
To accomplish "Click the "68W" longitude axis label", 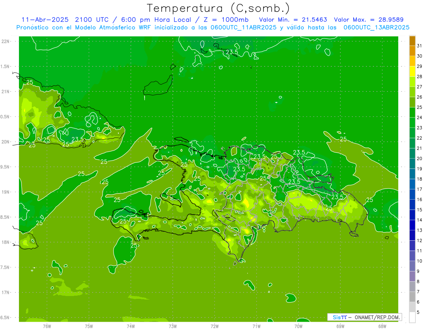I will (382, 326).
